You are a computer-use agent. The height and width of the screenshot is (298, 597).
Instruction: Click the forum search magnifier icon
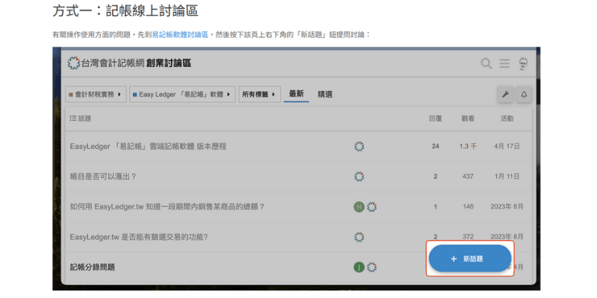tap(486, 64)
